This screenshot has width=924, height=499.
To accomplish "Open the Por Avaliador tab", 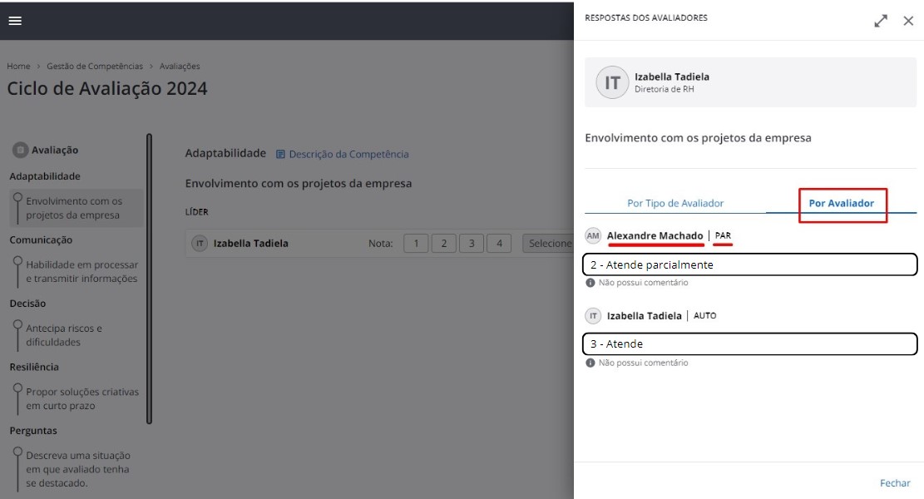I will [x=842, y=202].
